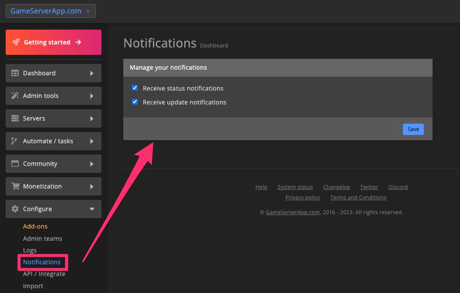This screenshot has width=460, height=293.
Task: Select the Community panel icon
Action: (15, 163)
